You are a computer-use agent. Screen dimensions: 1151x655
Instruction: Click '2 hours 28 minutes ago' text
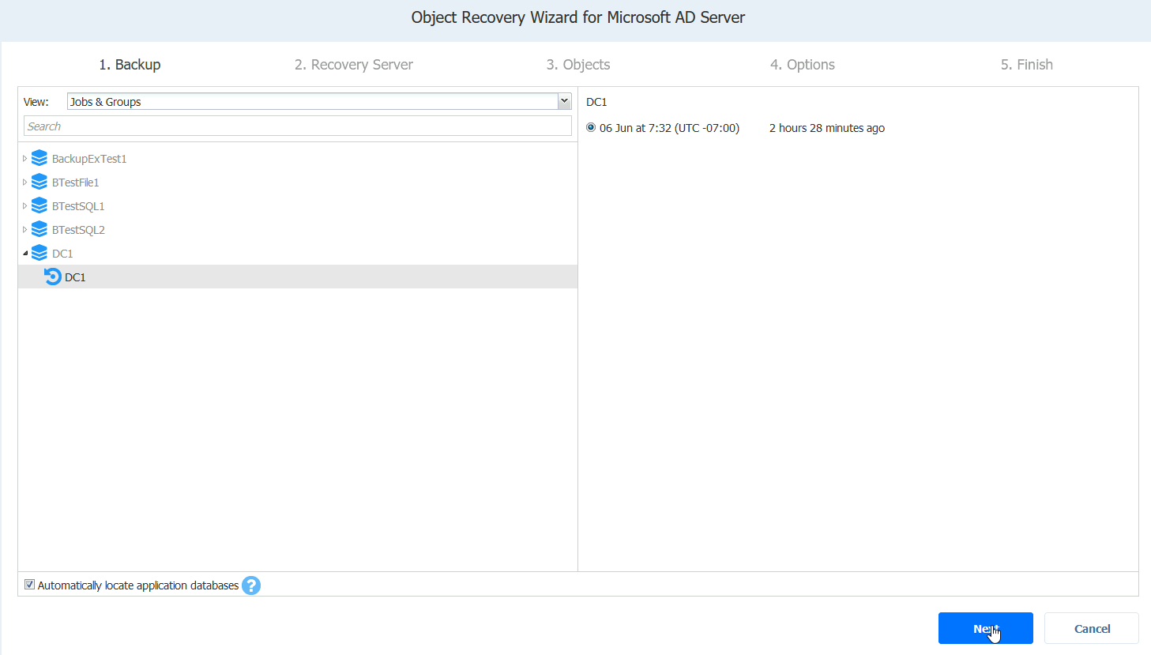827,128
